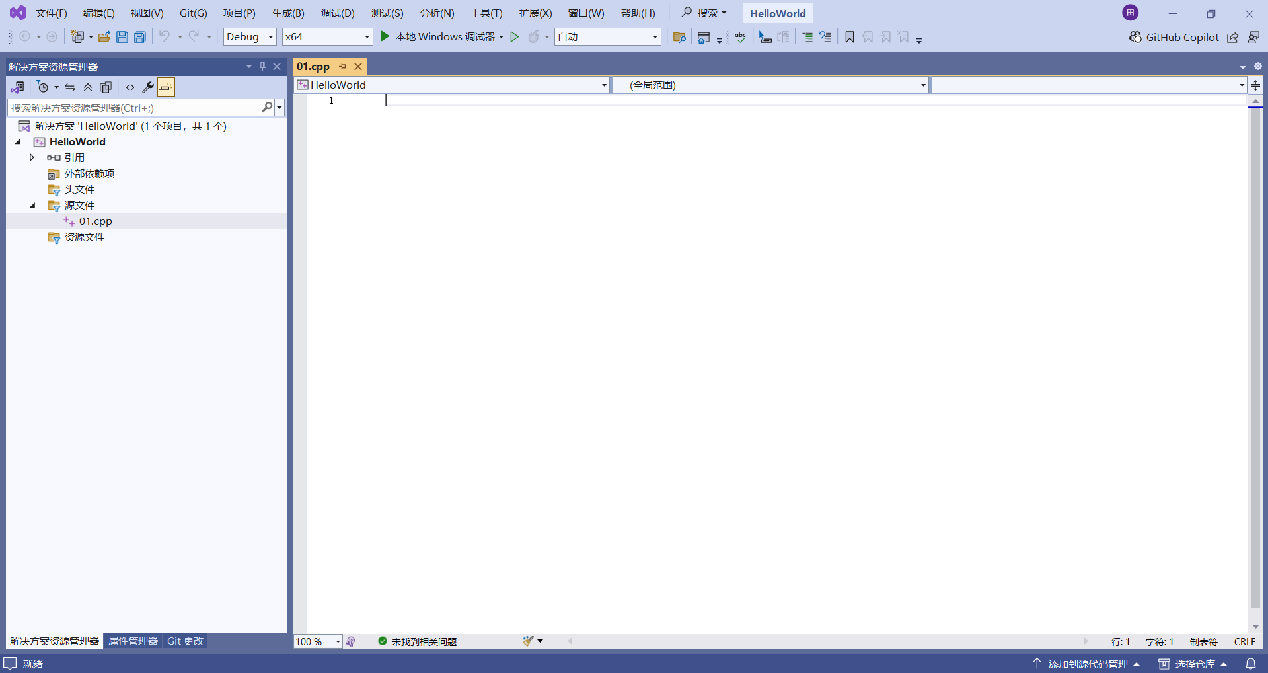Save the current file with Save icon

pyautogui.click(x=122, y=37)
